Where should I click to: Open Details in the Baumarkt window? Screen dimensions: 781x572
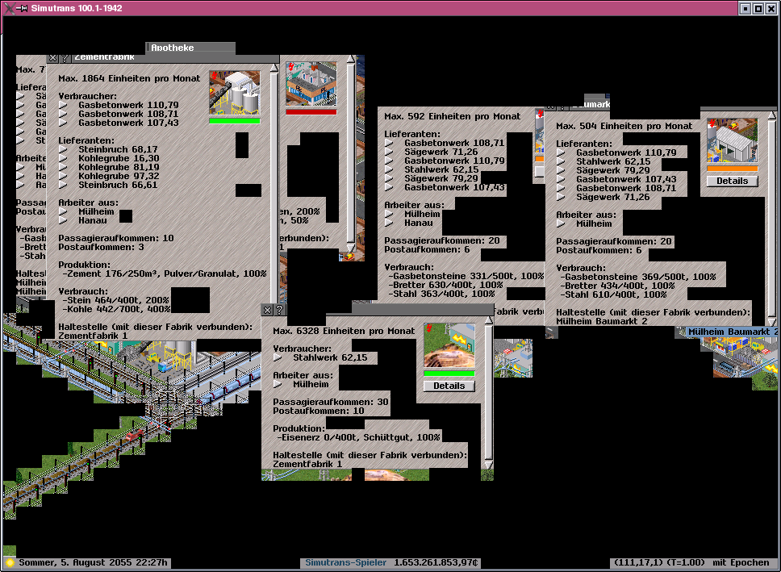(x=732, y=181)
